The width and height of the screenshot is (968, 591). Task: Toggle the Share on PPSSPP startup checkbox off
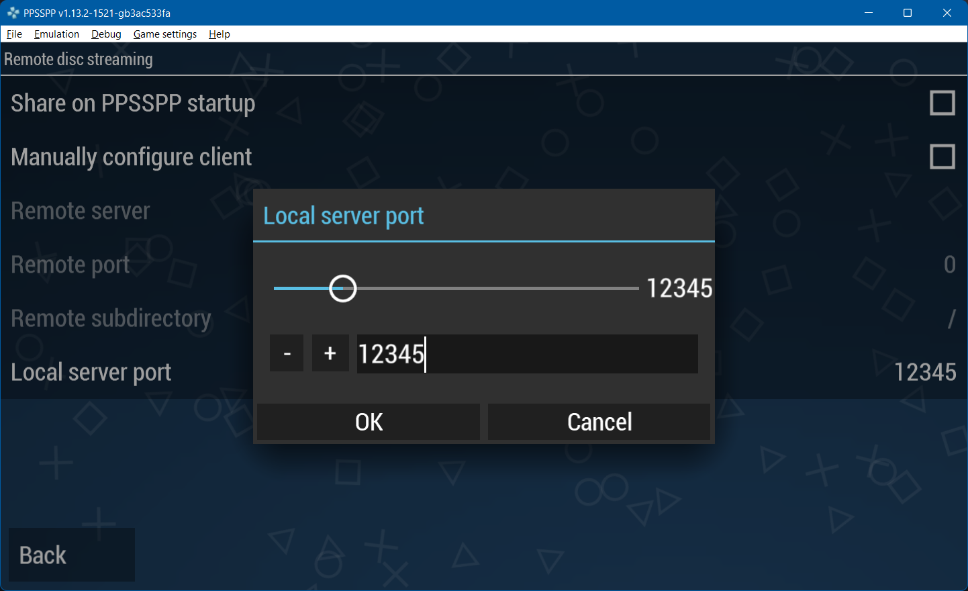[x=943, y=103]
